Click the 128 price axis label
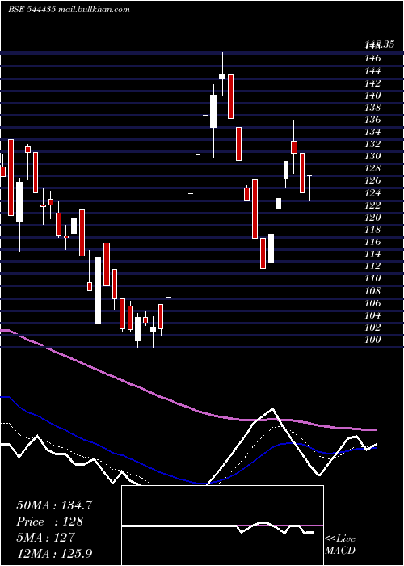The image size is (404, 566). [x=373, y=168]
